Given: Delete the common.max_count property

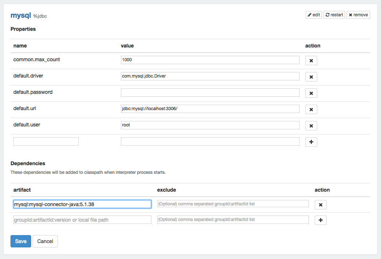Looking at the screenshot, I should [x=311, y=60].
